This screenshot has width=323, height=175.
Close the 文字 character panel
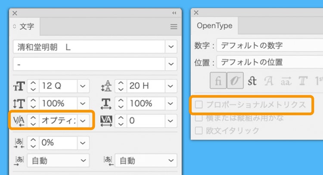click(x=15, y=13)
